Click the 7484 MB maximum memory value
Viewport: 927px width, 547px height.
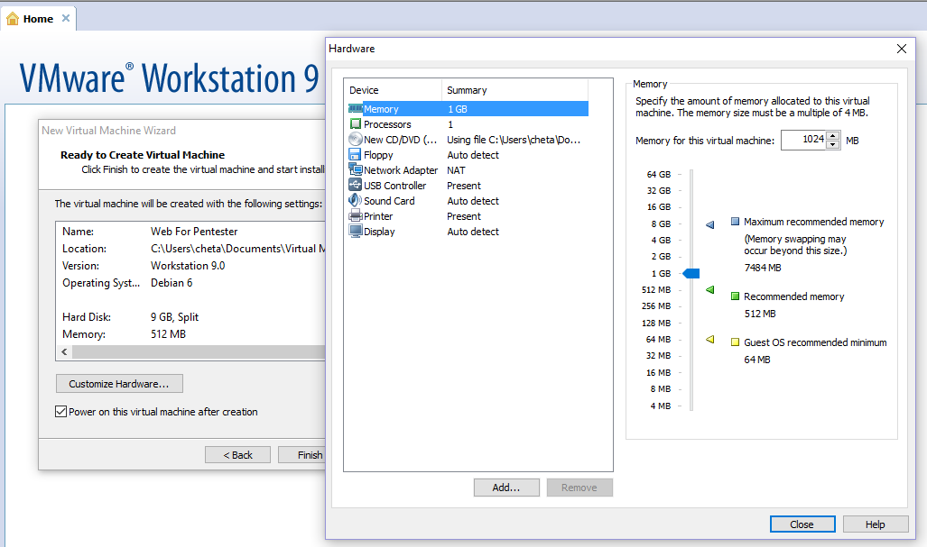pos(763,268)
